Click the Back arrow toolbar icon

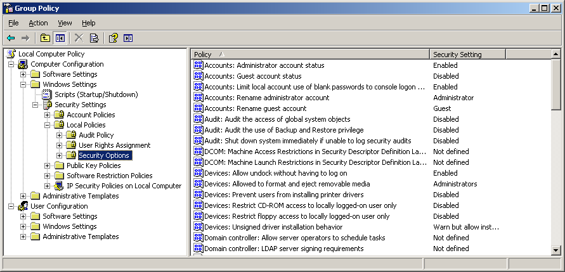[11, 38]
